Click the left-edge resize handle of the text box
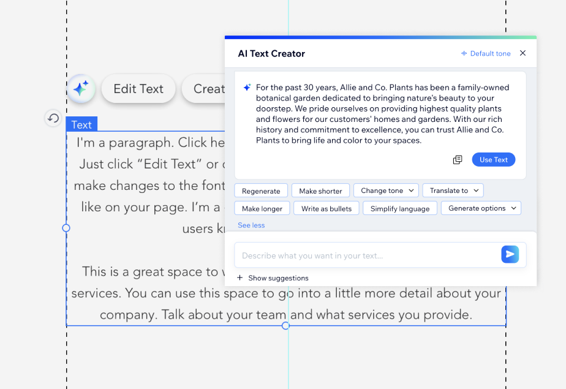Viewport: 566px width, 389px height. coord(66,228)
